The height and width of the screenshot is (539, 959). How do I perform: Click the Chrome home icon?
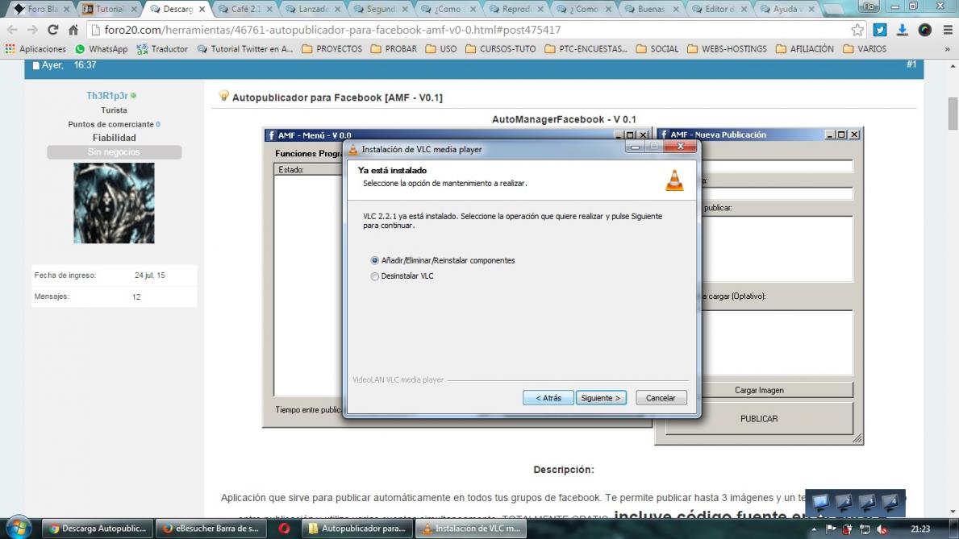pos(73,30)
